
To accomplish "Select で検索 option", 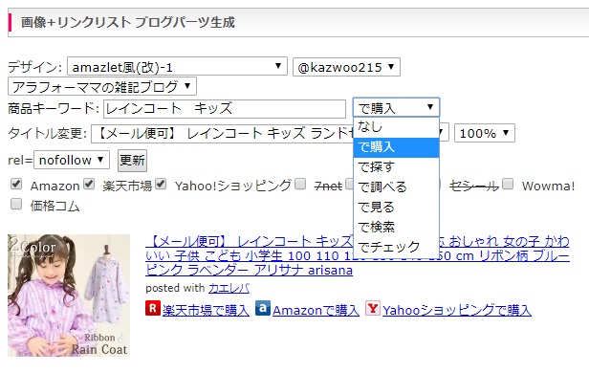I will pyautogui.click(x=396, y=227).
